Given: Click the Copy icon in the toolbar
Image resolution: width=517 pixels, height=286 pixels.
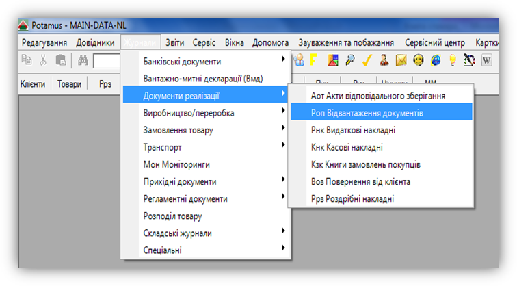Looking at the screenshot, I should pyautogui.click(x=27, y=60).
